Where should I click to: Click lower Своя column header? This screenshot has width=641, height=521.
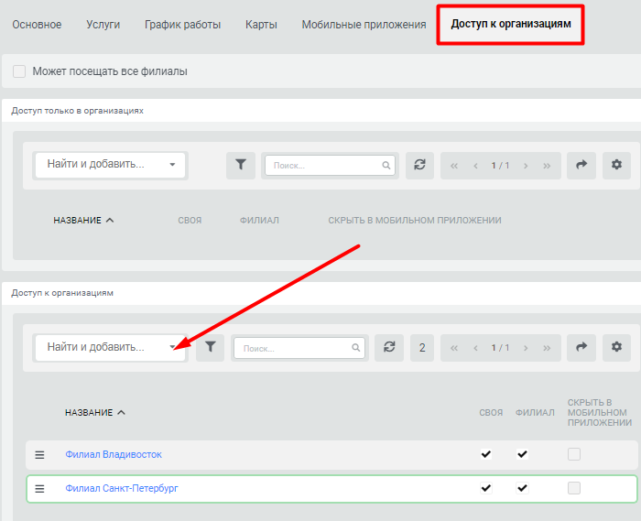tap(491, 413)
